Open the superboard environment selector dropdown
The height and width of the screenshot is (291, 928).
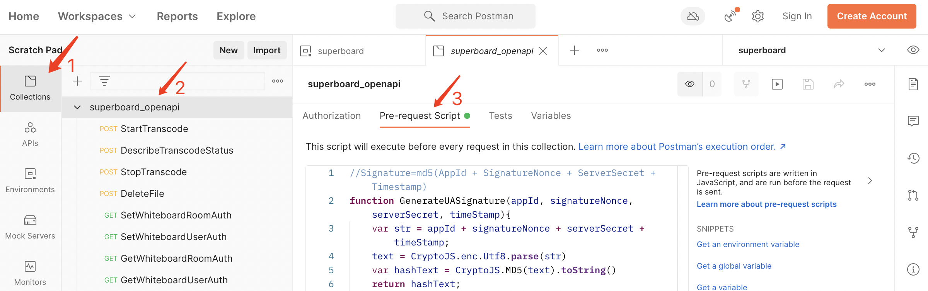coord(812,50)
